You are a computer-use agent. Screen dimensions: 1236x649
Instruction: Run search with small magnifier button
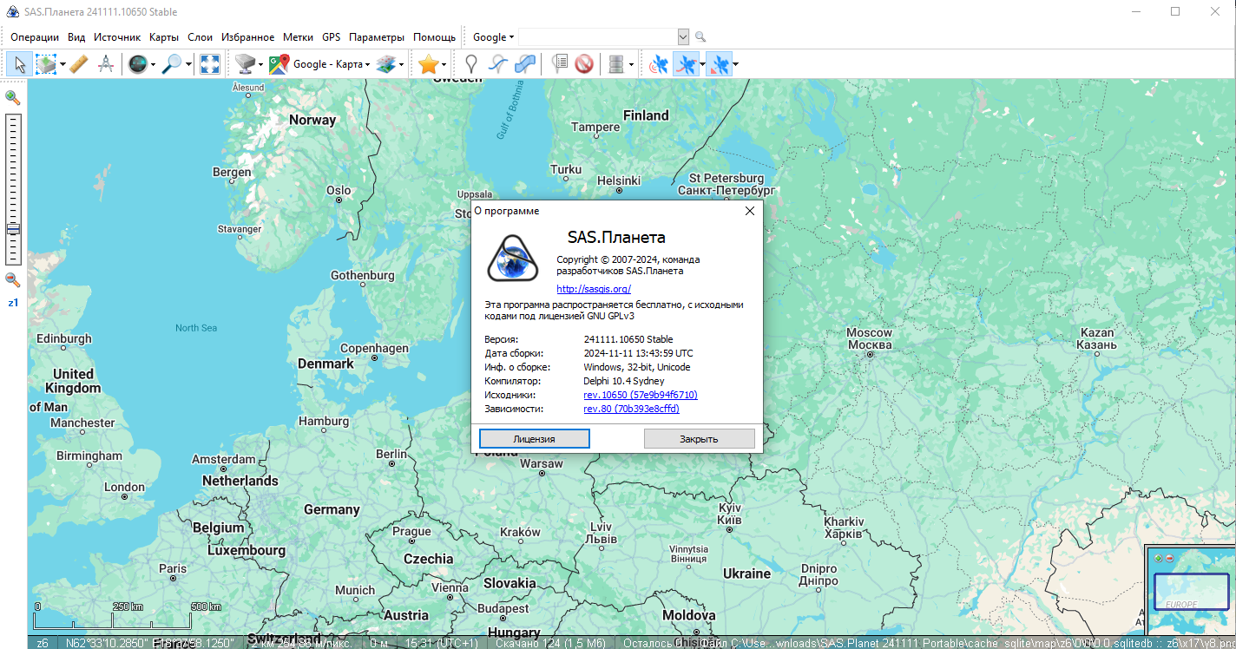coord(700,37)
